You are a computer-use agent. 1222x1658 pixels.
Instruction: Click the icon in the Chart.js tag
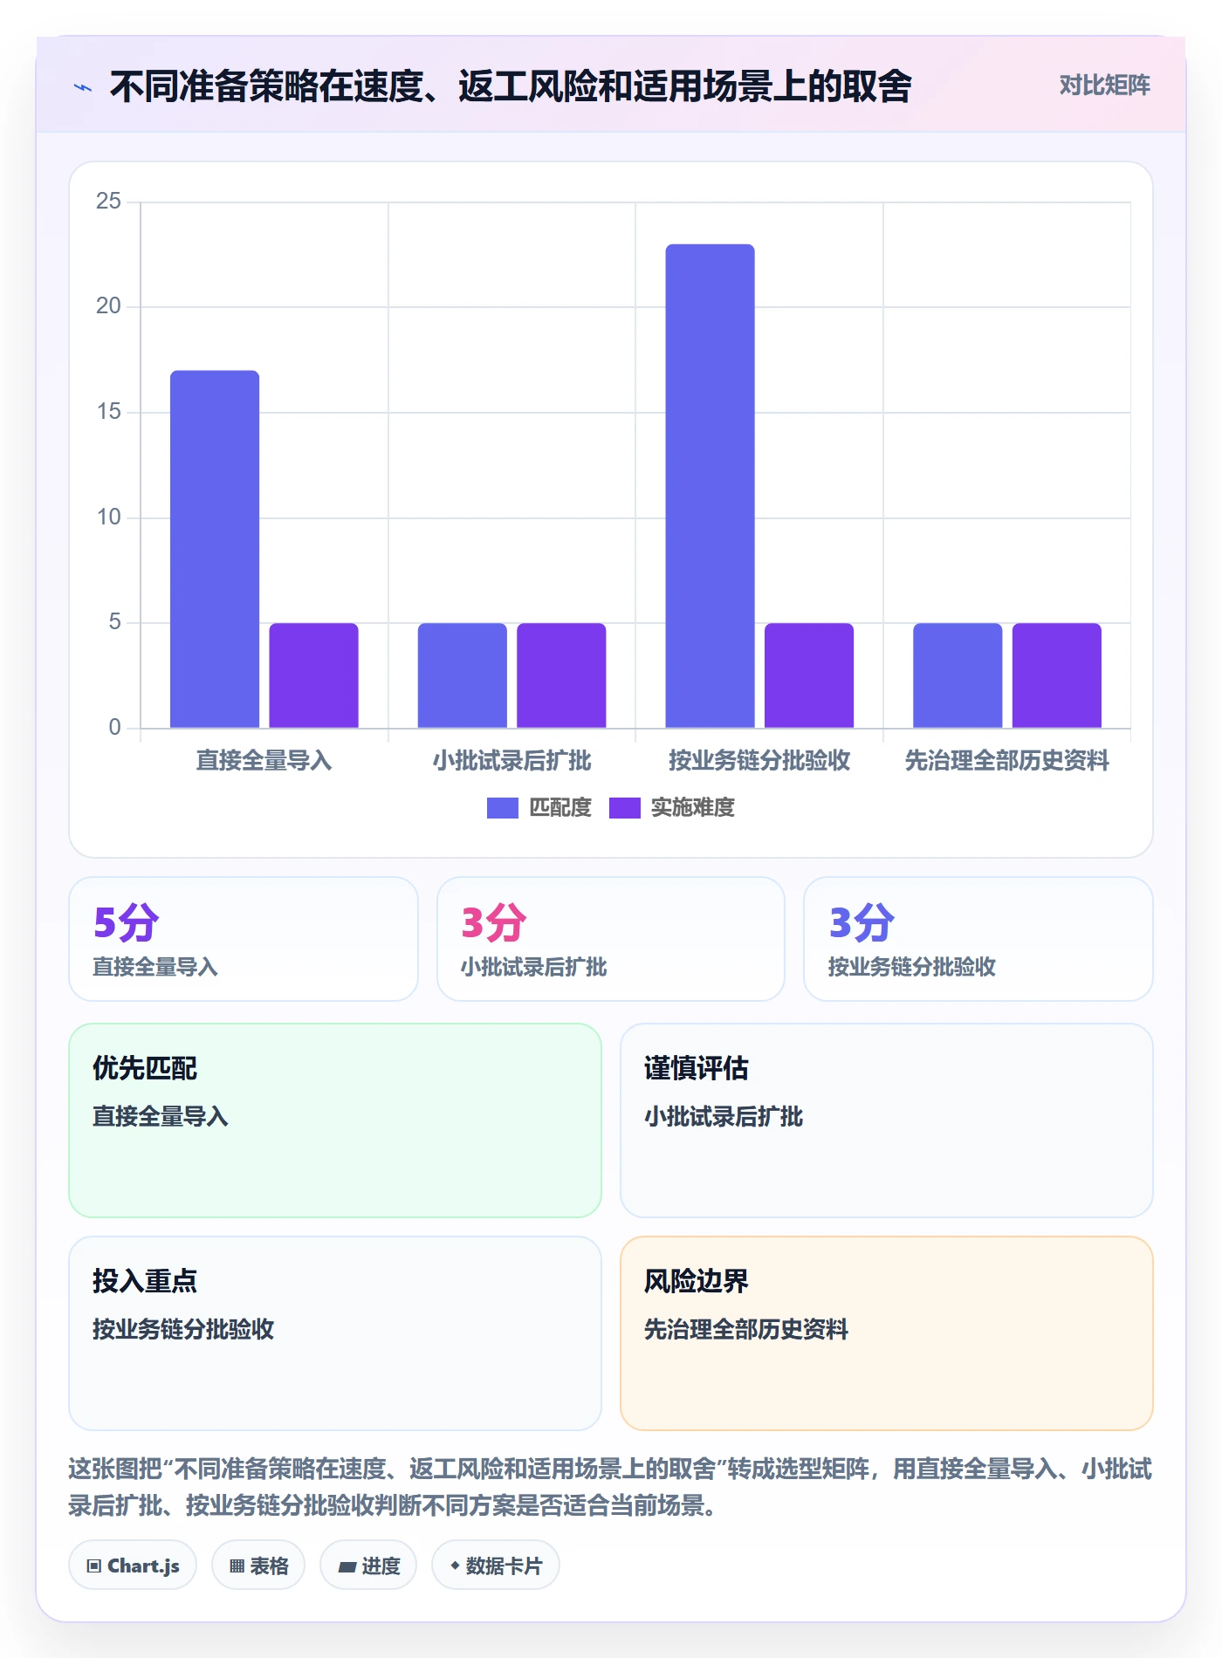click(x=94, y=1566)
